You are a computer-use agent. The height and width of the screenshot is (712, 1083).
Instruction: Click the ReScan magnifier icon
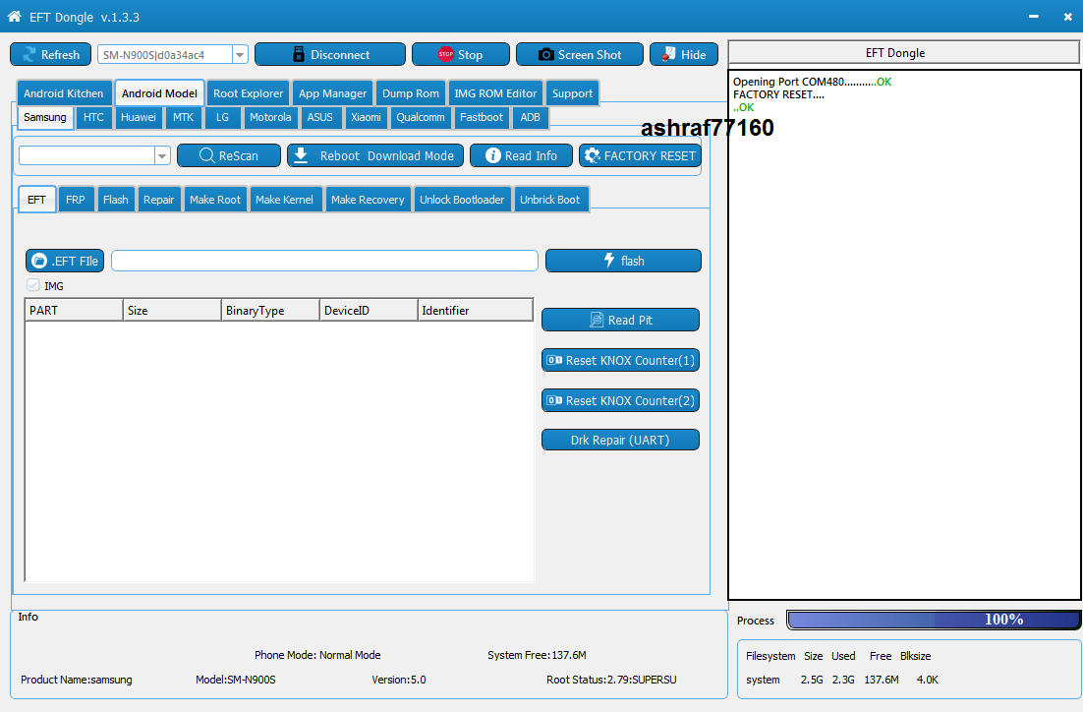(x=206, y=155)
